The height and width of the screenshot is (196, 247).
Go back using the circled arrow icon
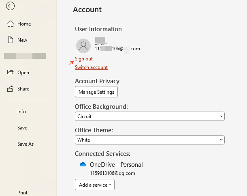(x=11, y=6)
